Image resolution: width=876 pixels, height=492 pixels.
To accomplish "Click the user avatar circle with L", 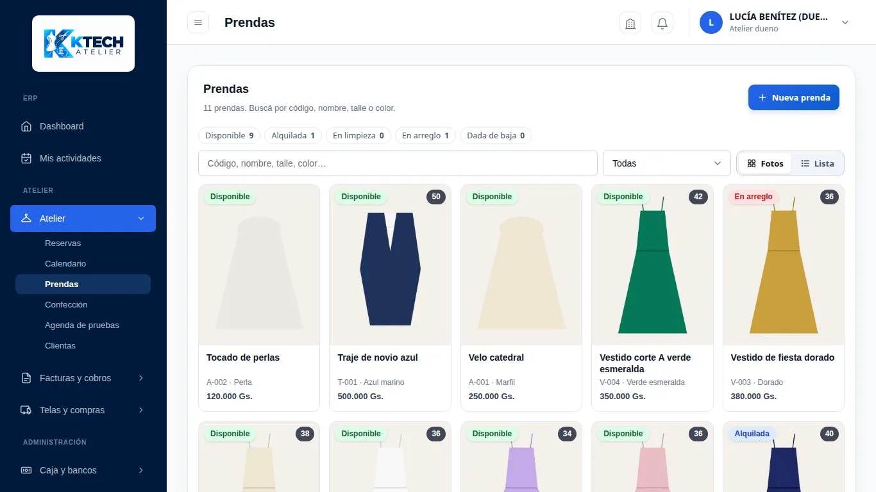I will pyautogui.click(x=711, y=22).
